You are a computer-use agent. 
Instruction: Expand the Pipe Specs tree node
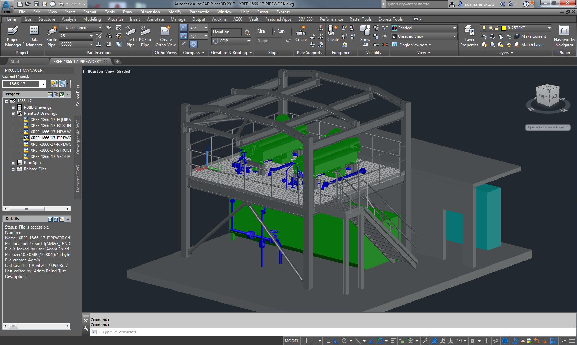[x=13, y=163]
